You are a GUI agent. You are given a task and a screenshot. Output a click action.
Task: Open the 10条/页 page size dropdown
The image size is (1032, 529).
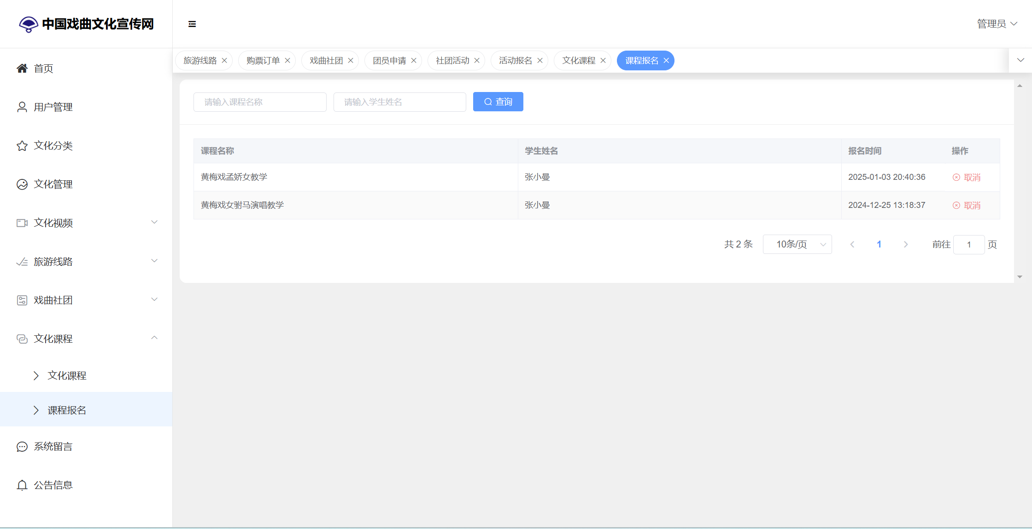tap(797, 244)
